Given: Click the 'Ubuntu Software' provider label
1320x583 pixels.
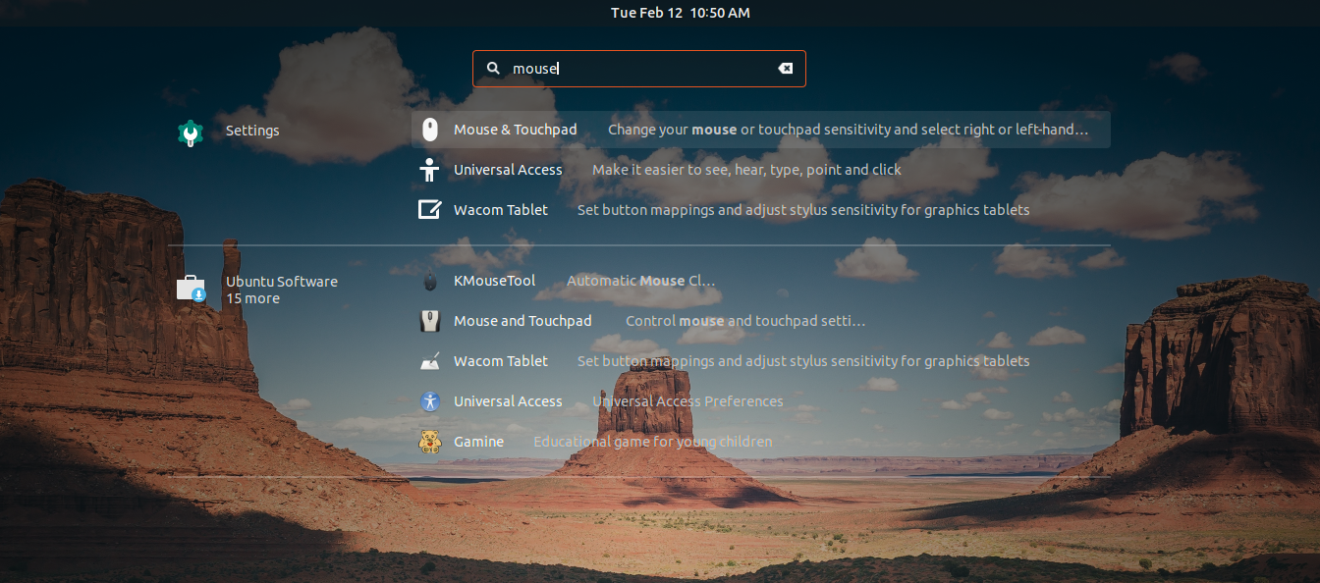Looking at the screenshot, I should (282, 282).
